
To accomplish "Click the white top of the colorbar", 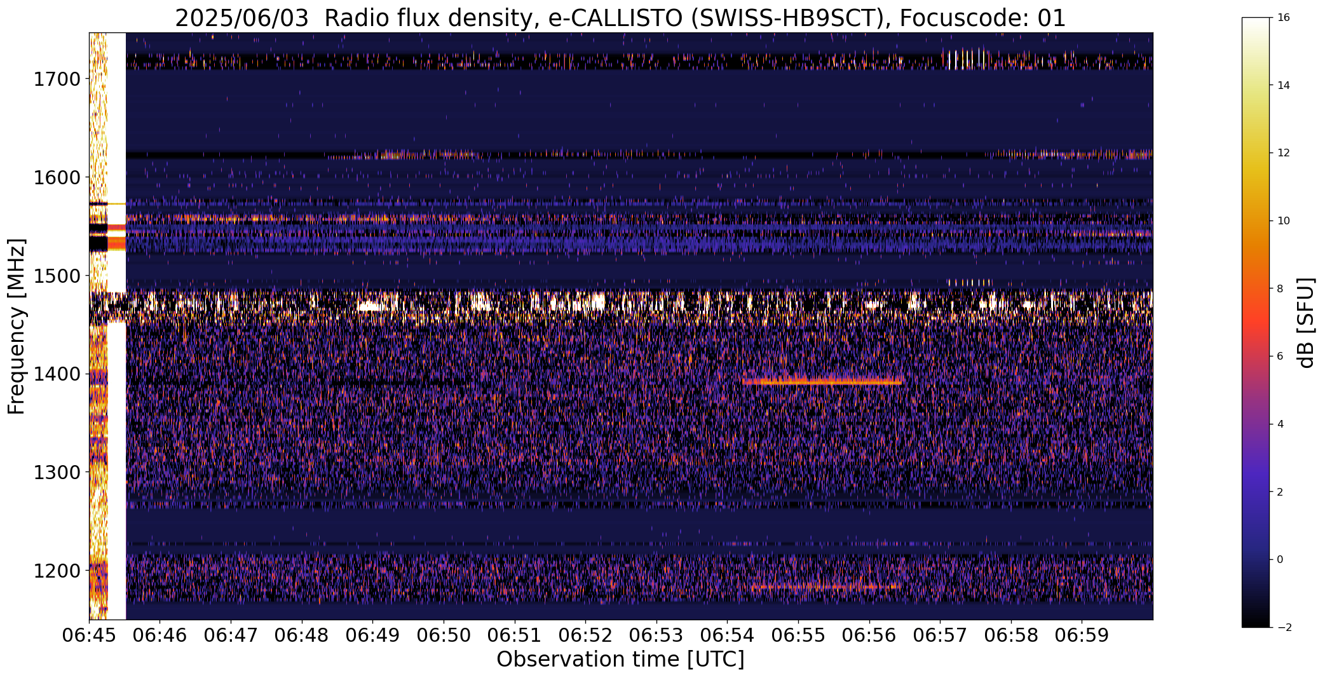I will pyautogui.click(x=1256, y=25).
